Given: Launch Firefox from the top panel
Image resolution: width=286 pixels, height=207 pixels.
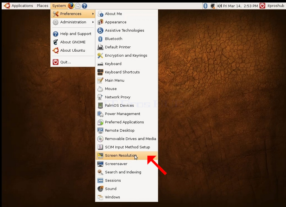Looking at the screenshot, I should [71, 6].
